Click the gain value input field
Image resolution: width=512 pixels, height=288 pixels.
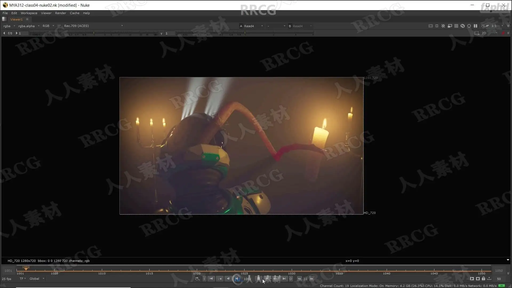[x=23, y=33]
